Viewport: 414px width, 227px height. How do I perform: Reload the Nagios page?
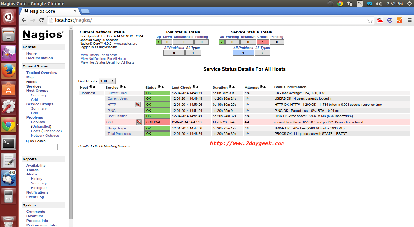pyautogui.click(x=42, y=20)
